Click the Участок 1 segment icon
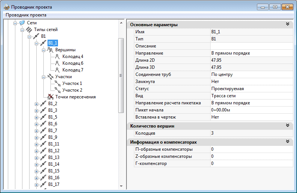This screenshot has height=193, width=297. pyautogui.click(x=57, y=83)
